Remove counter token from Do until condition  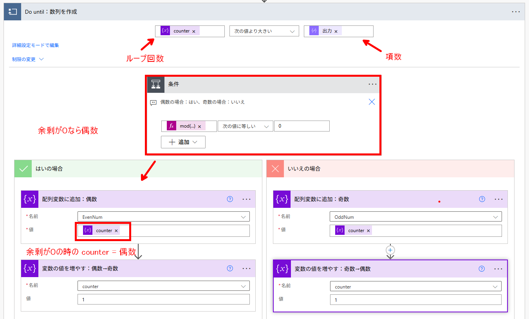click(193, 31)
